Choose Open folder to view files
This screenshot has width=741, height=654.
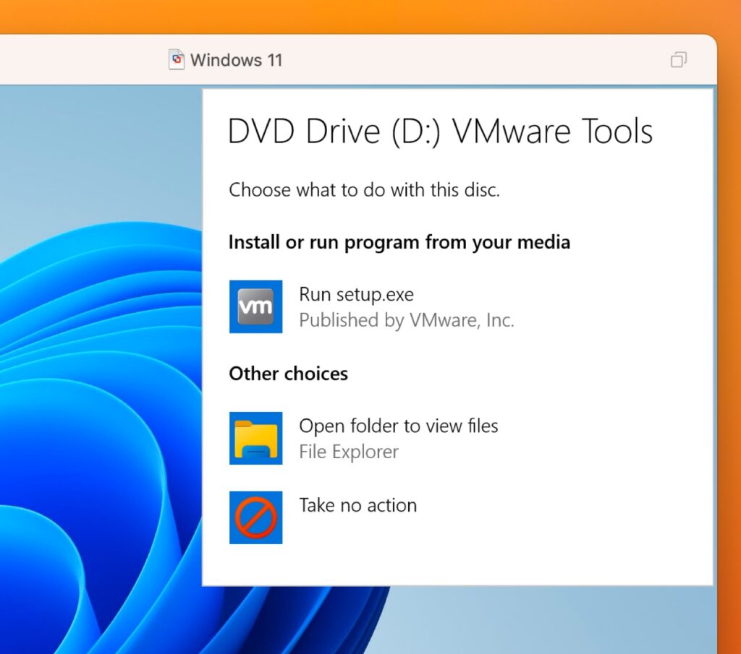[399, 426]
